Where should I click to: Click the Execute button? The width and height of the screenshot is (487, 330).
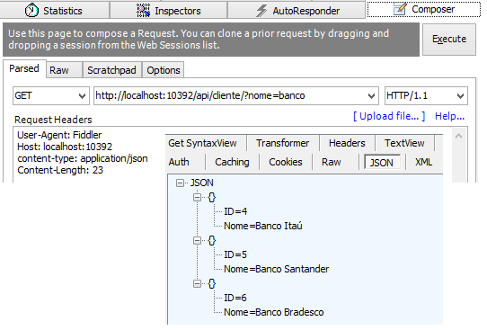pyautogui.click(x=449, y=40)
